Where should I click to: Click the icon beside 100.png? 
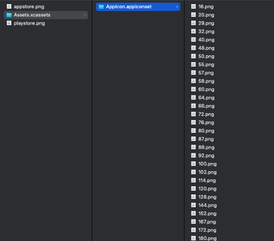[x=194, y=164]
